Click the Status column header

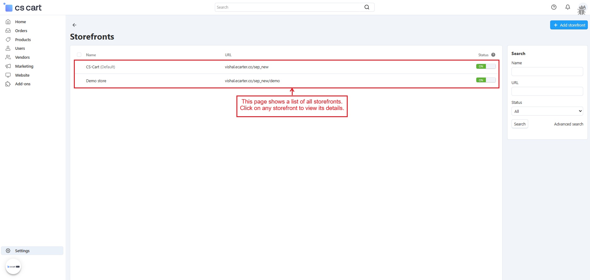[483, 55]
